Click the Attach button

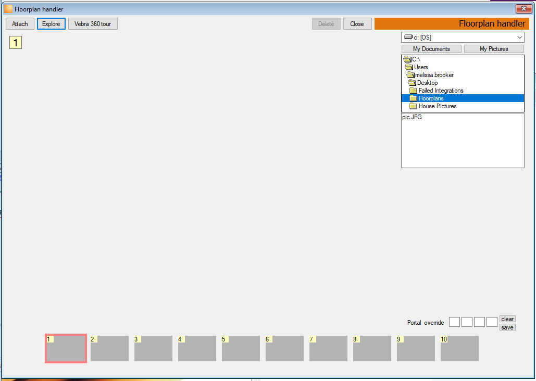20,24
